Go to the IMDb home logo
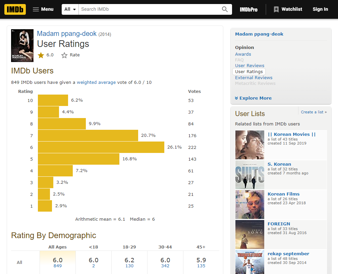The height and width of the screenshot is (274, 338). click(x=15, y=9)
